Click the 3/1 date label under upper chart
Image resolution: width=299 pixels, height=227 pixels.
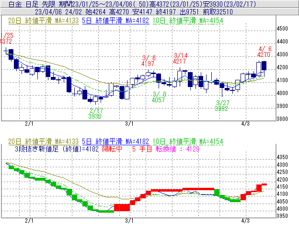tap(129, 124)
